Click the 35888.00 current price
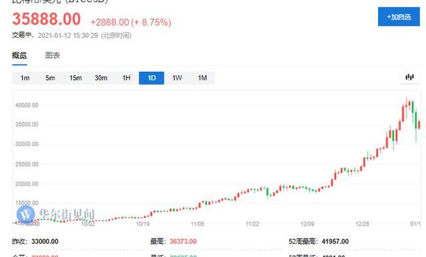 point(47,19)
